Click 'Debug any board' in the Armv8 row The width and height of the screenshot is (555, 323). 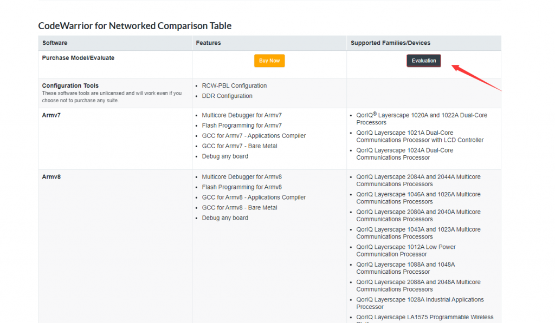(x=225, y=217)
